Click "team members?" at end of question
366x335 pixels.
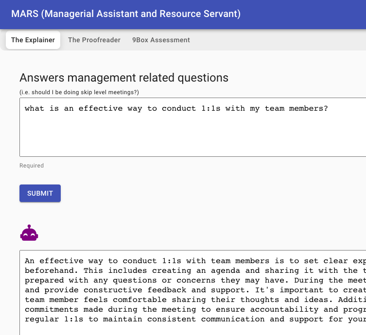tap(296, 108)
